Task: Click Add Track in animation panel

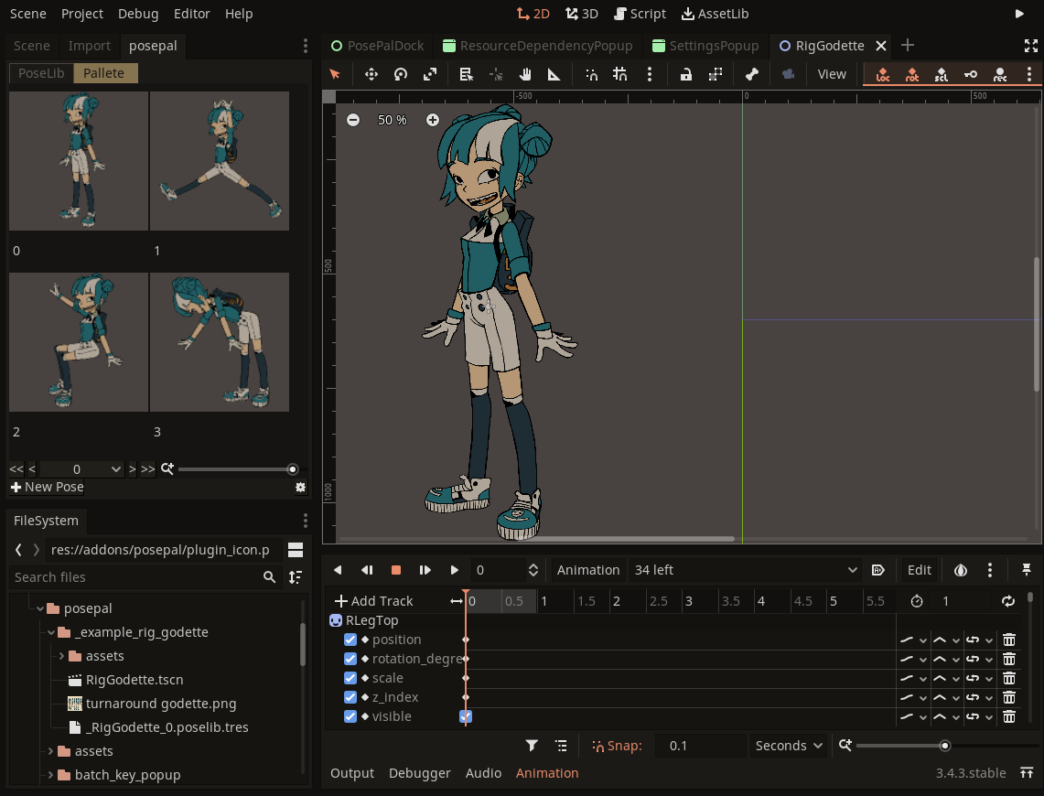Action: point(374,601)
